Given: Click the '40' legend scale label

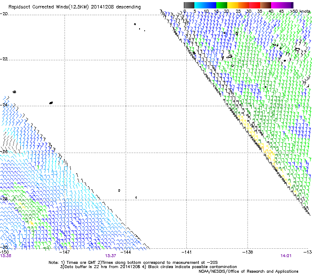Looking at the screenshot, I should (x=271, y=11).
